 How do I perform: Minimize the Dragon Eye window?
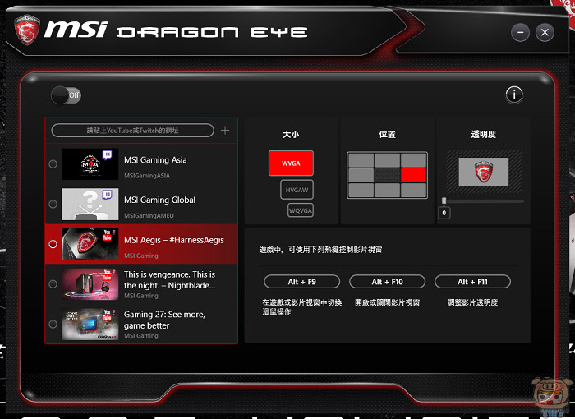pos(520,32)
